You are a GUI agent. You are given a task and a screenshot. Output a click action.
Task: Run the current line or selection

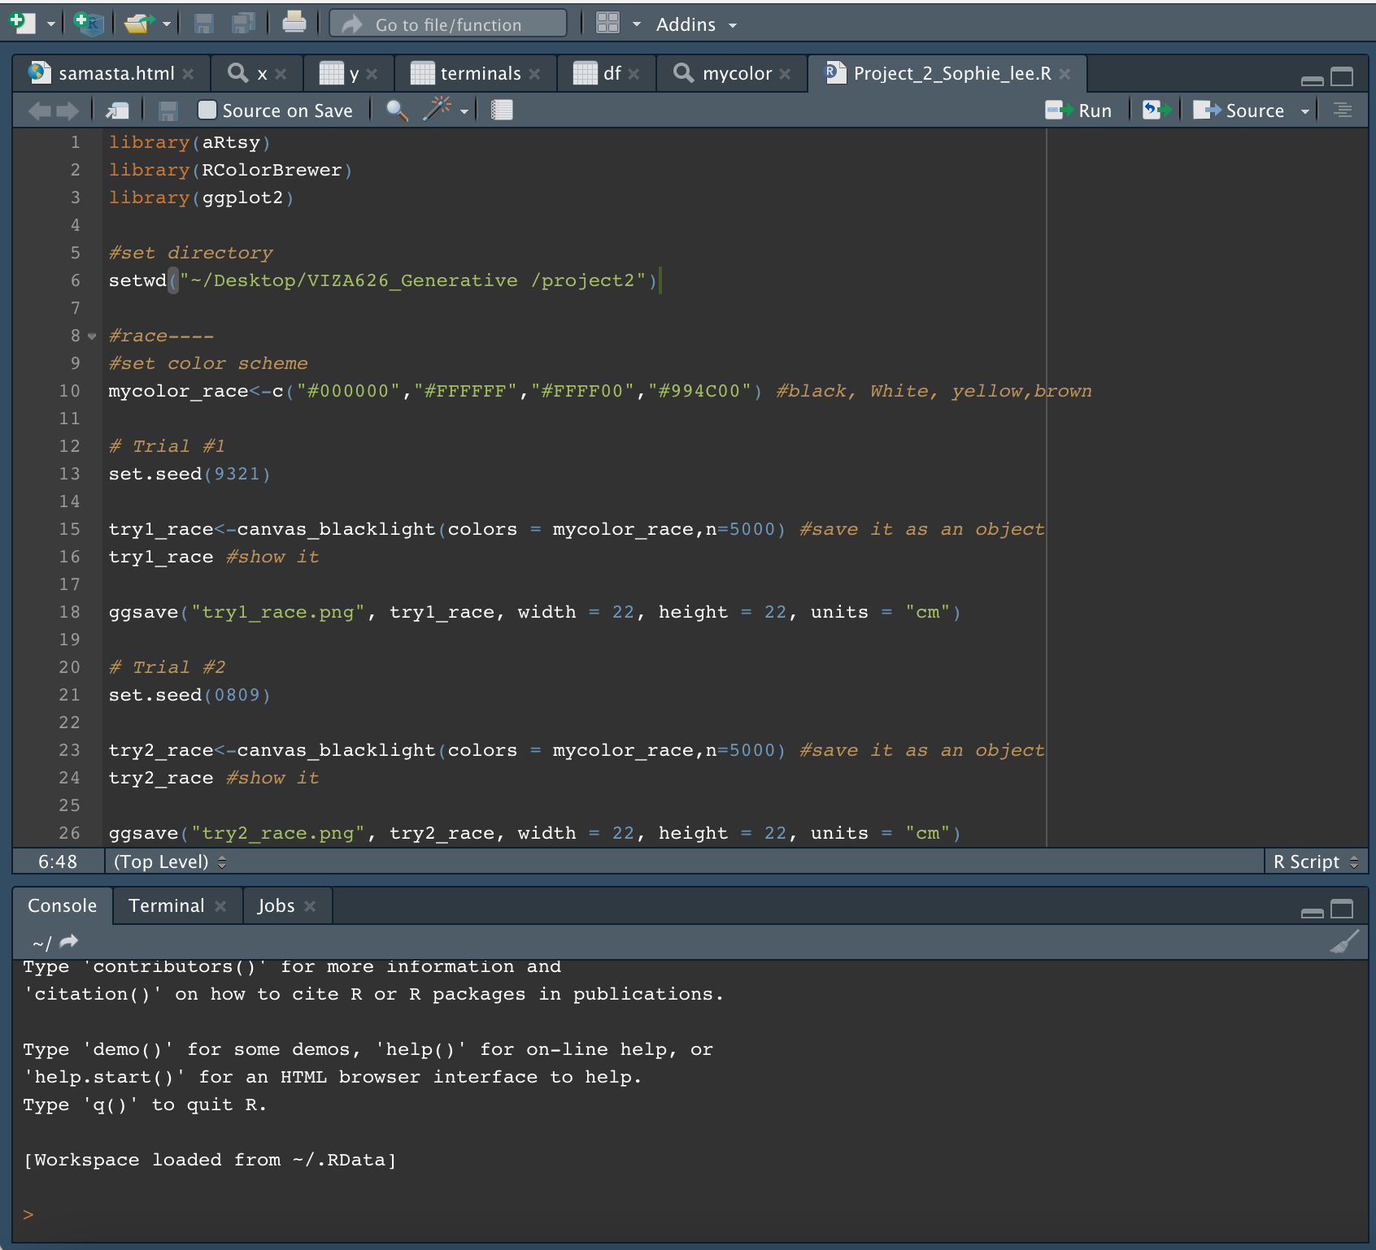pyautogui.click(x=1078, y=111)
